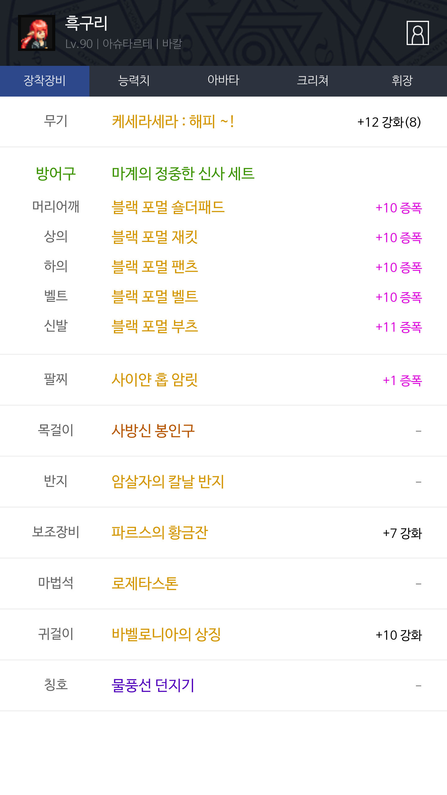The width and height of the screenshot is (447, 795).
Task: Tap the red-haired character avatar thumbnail
Action: pos(37,33)
